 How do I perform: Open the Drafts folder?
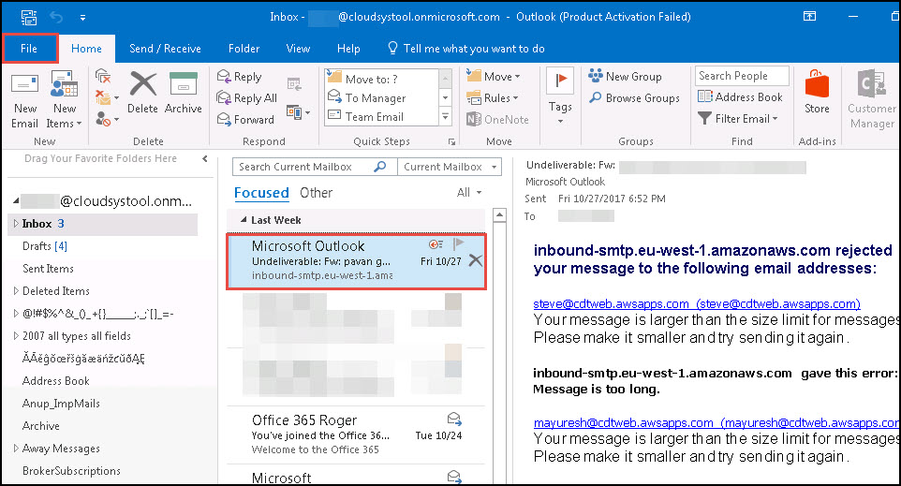point(45,246)
